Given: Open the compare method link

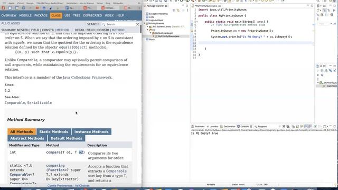Looking at the screenshot, I should coord(53,153).
